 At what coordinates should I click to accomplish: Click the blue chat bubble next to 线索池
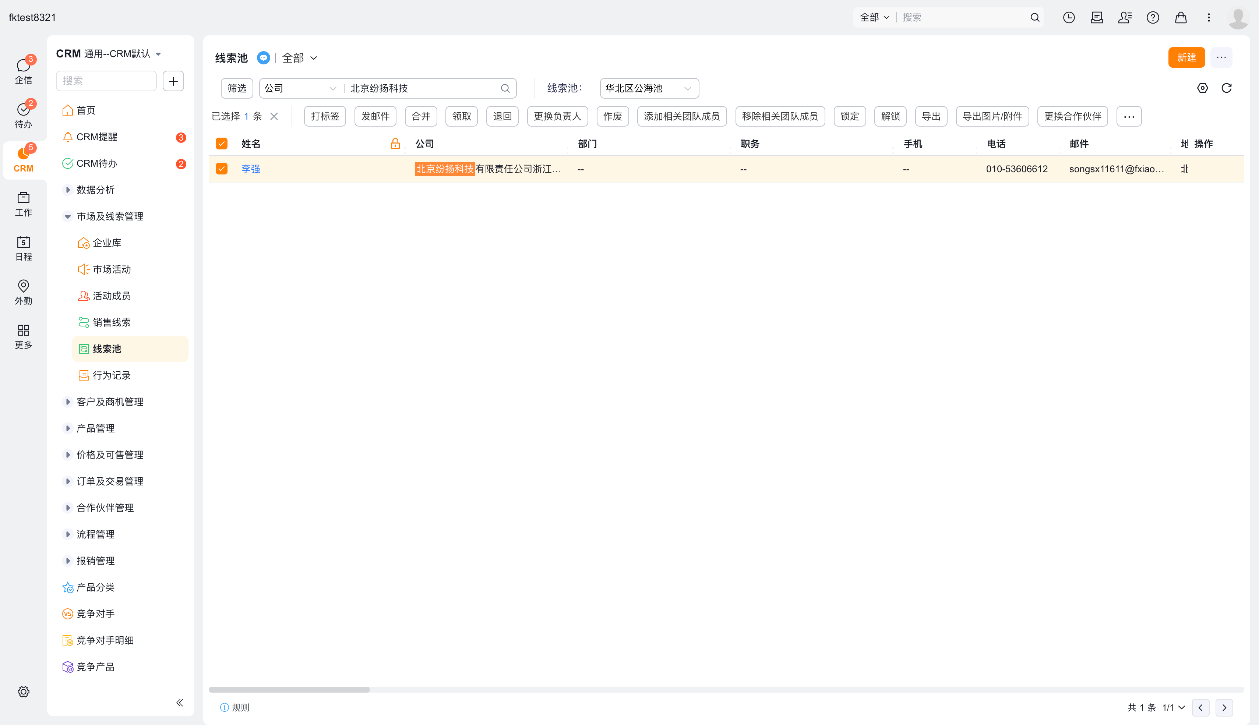pos(264,58)
